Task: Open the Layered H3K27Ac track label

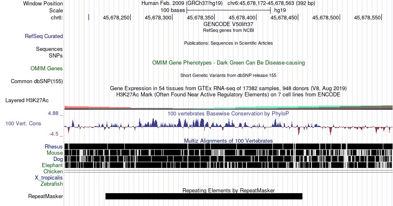Action: [x=27, y=100]
